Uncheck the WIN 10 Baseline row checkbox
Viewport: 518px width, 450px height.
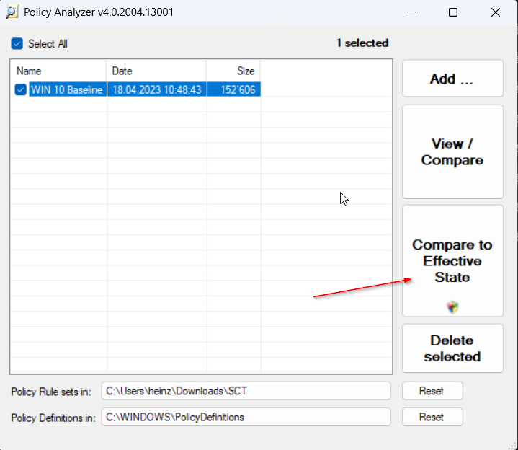pyautogui.click(x=20, y=89)
